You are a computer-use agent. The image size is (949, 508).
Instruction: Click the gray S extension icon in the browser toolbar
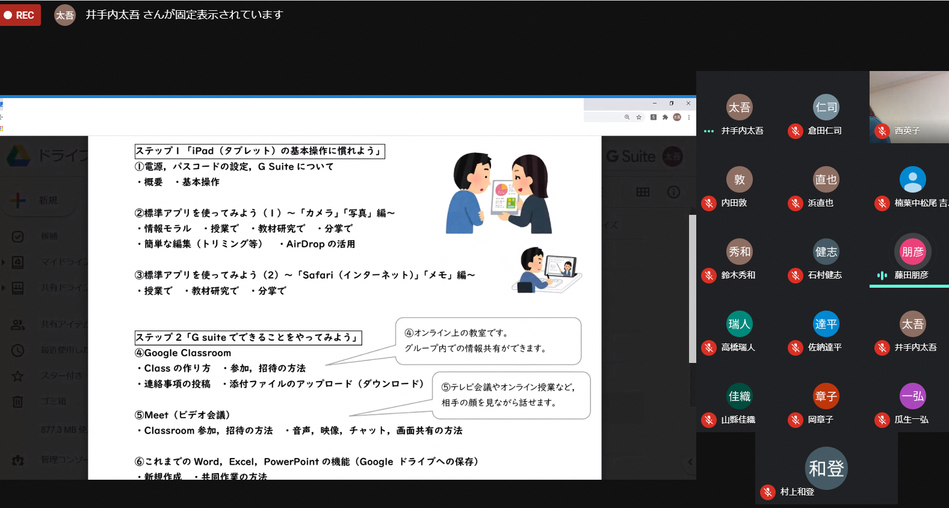tap(654, 117)
